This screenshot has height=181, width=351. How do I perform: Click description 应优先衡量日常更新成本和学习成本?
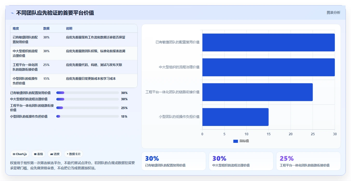[91, 79]
